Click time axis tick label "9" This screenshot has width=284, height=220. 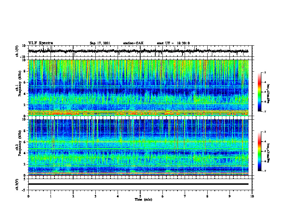point(229,196)
